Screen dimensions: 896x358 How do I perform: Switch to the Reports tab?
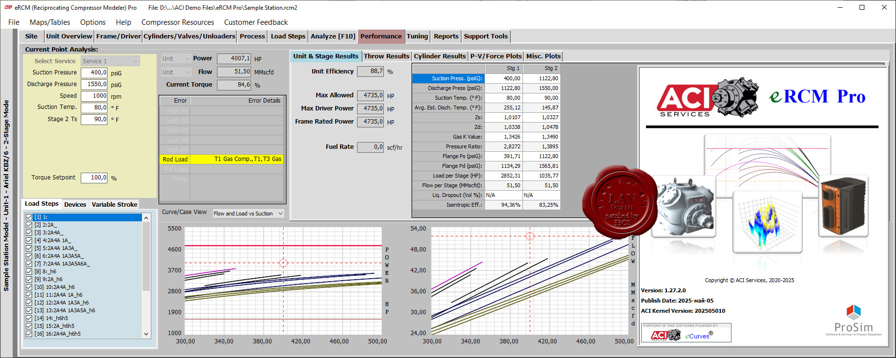[446, 36]
